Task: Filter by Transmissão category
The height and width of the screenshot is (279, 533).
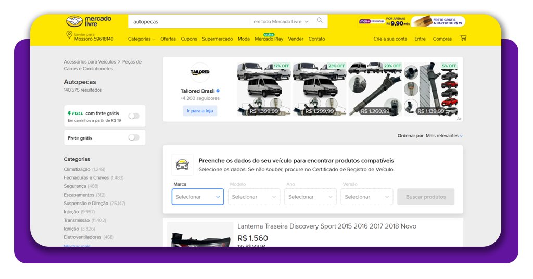Action: [85, 220]
